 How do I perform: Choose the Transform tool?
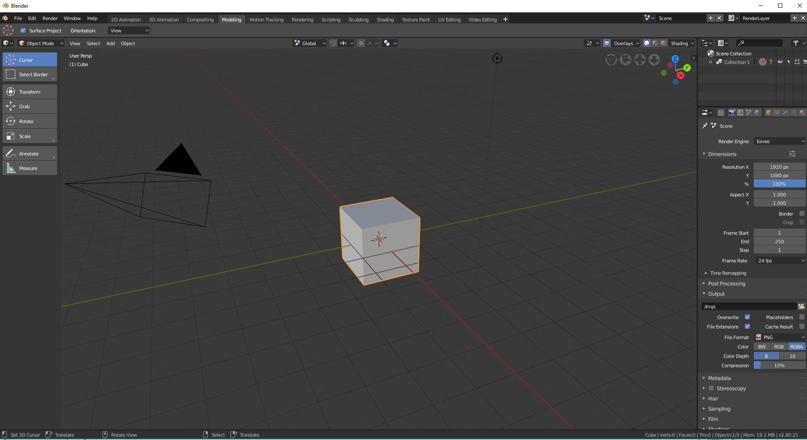pos(30,92)
